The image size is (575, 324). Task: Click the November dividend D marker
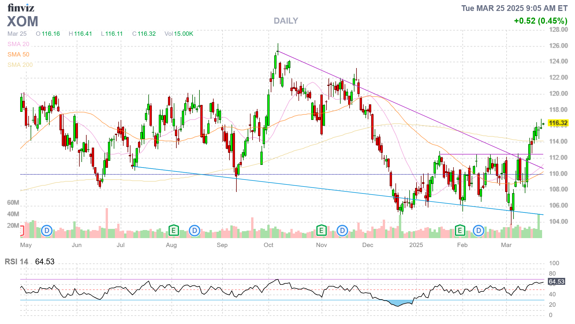(342, 231)
